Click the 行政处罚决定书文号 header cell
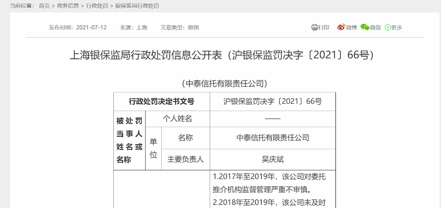 (x=162, y=101)
